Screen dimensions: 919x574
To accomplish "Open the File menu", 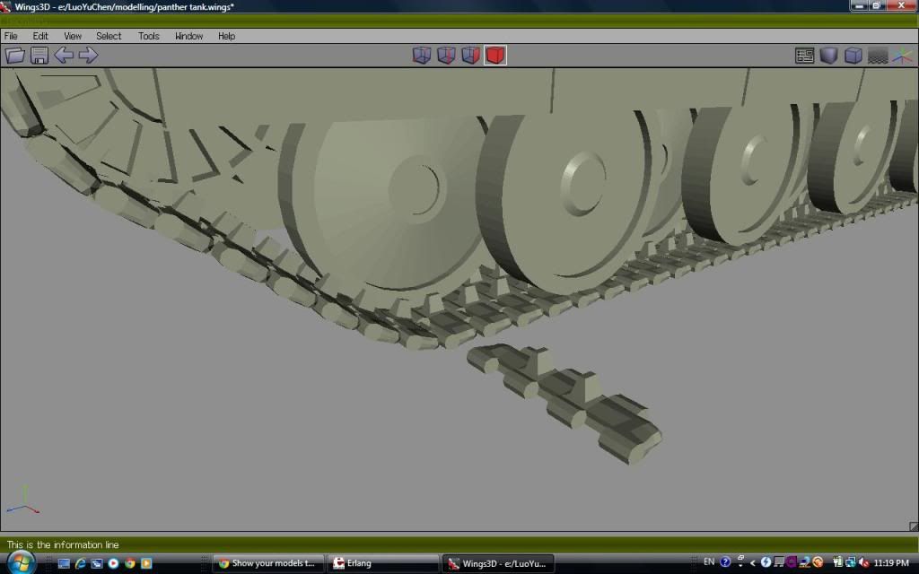I will click(11, 36).
